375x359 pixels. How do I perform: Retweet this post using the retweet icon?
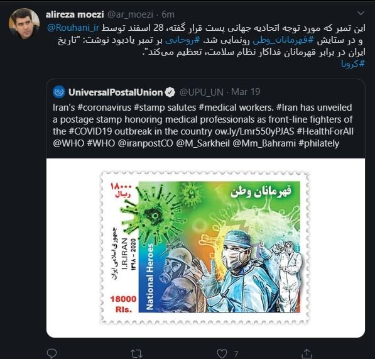click(136, 354)
